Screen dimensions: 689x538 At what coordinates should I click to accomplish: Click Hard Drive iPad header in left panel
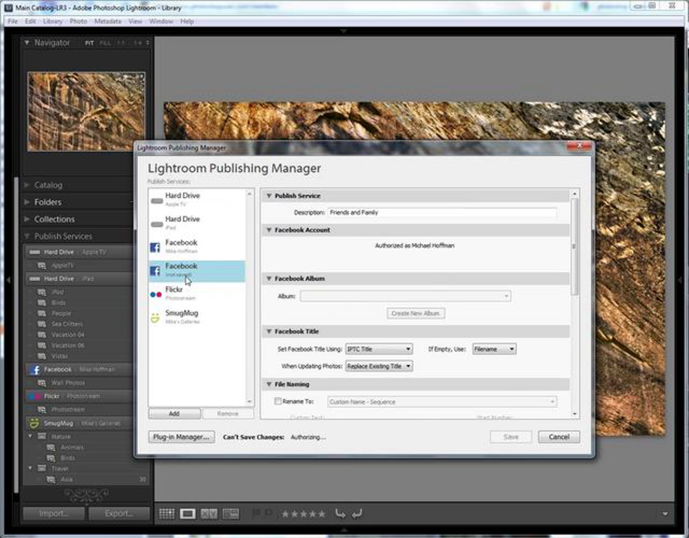(x=79, y=279)
